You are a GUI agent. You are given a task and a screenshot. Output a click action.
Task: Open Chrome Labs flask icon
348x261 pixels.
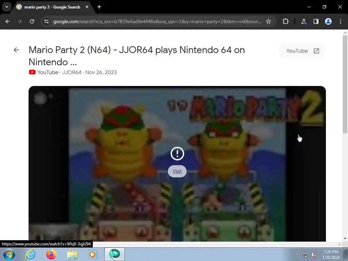[303, 21]
